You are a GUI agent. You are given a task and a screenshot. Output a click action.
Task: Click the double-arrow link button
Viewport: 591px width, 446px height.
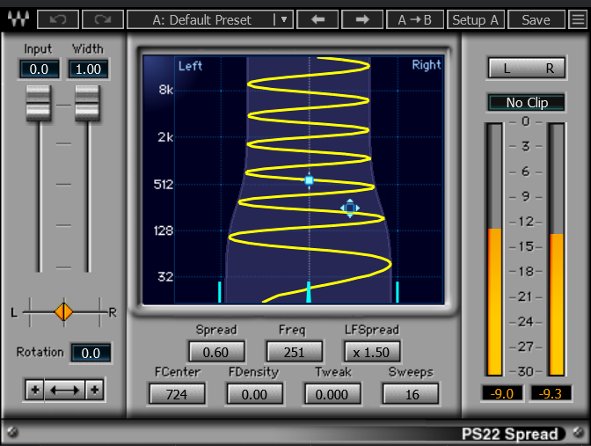pos(65,390)
